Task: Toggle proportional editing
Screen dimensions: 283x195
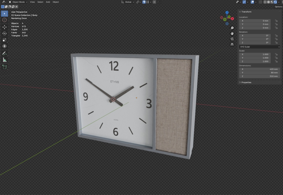Action: [x=154, y=2]
